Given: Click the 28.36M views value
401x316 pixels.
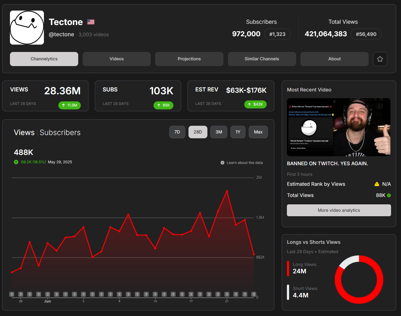Looking at the screenshot, I should click(x=62, y=91).
